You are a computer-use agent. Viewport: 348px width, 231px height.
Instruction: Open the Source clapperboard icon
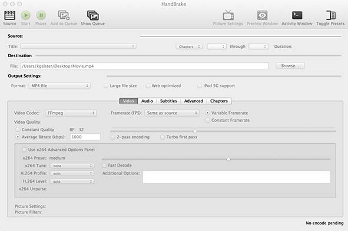coord(9,15)
